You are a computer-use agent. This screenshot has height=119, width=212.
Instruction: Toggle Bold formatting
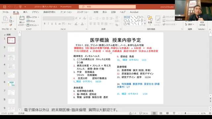[45, 24]
